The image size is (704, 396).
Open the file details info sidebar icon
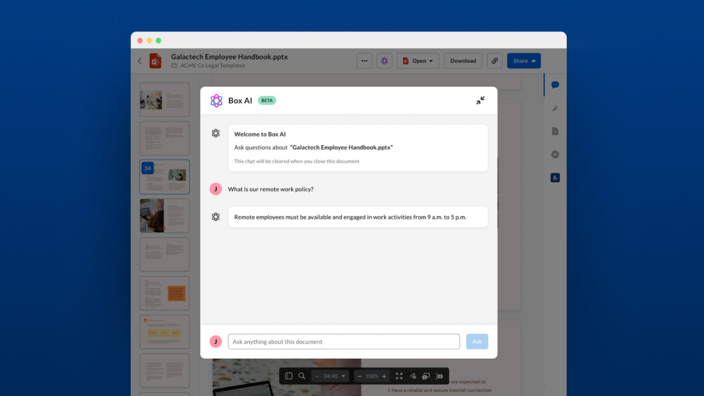(x=555, y=131)
